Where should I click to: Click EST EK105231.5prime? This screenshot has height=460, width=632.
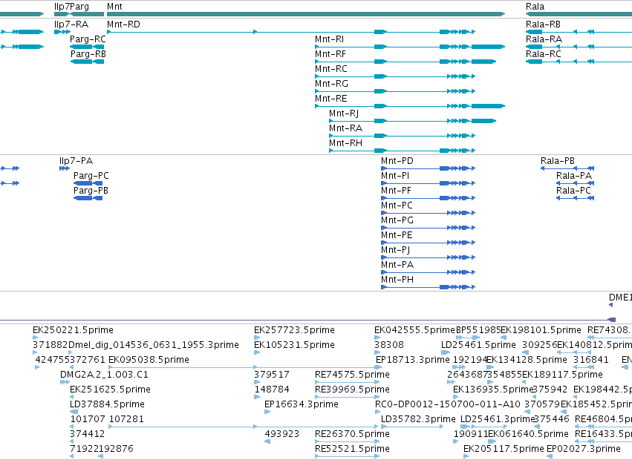[294, 345]
